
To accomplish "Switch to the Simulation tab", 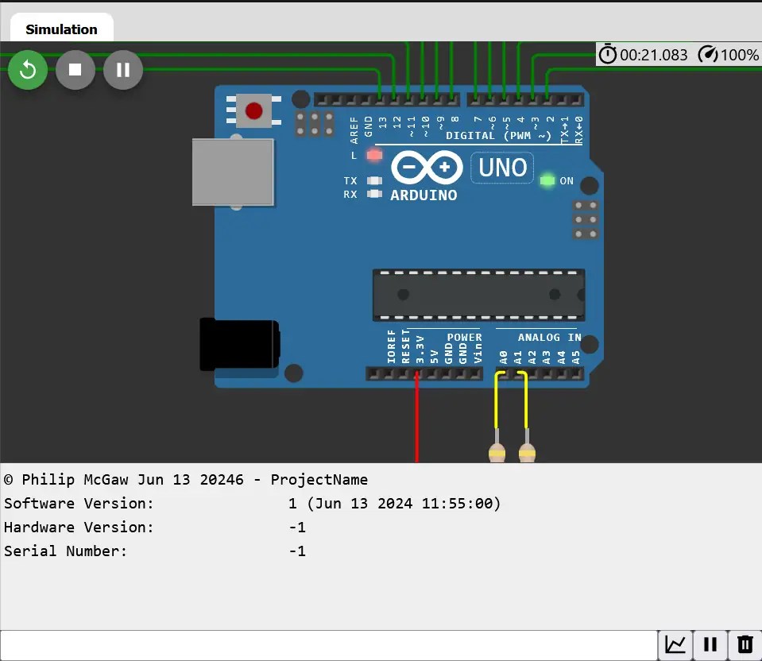I will (x=62, y=29).
